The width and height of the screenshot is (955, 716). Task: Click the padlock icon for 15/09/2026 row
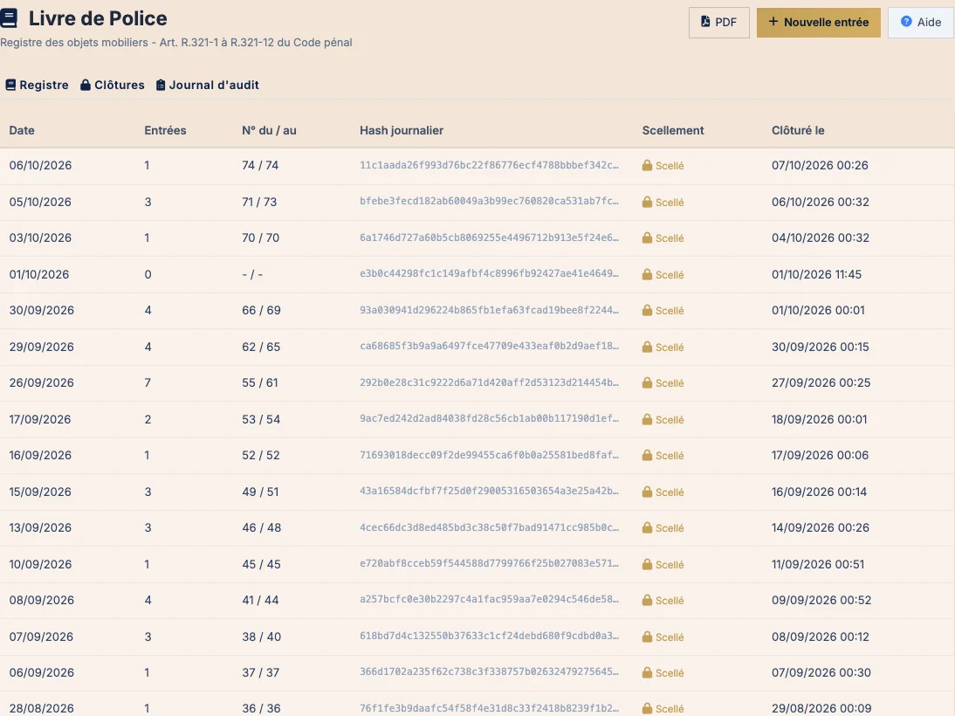pos(647,492)
